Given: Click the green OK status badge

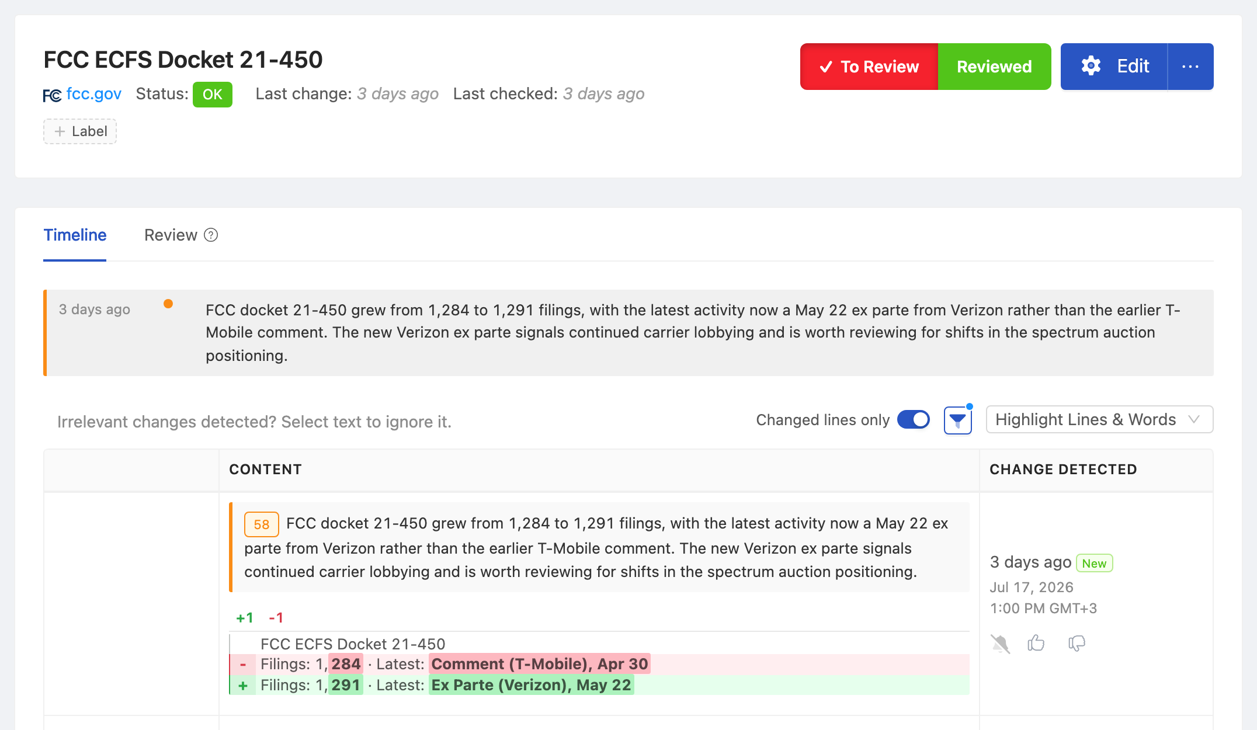Looking at the screenshot, I should tap(213, 95).
